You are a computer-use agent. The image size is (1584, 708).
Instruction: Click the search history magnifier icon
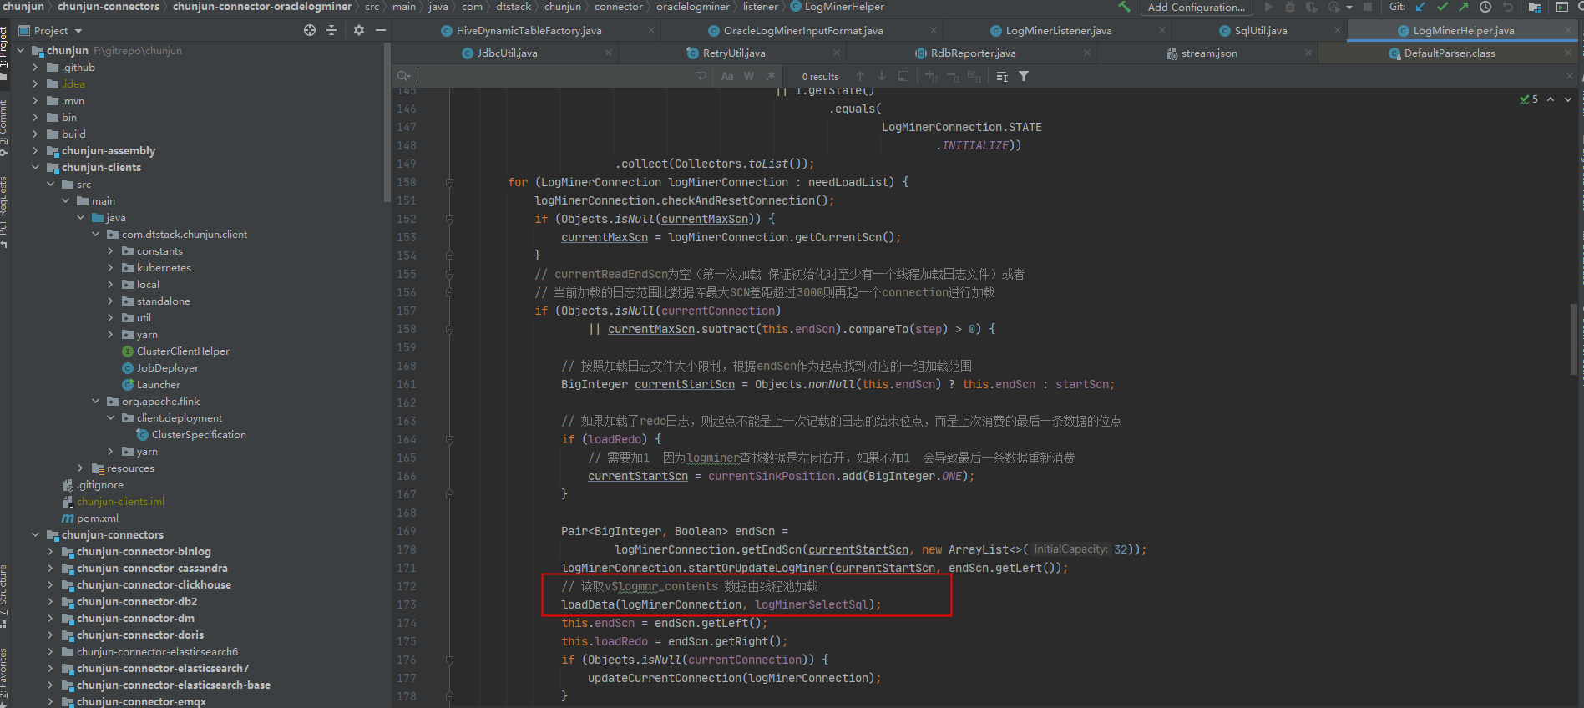[x=404, y=76]
